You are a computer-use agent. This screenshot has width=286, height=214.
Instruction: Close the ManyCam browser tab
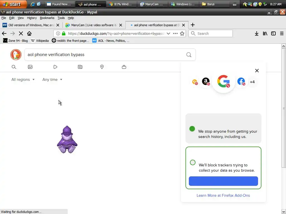(x=121, y=25)
